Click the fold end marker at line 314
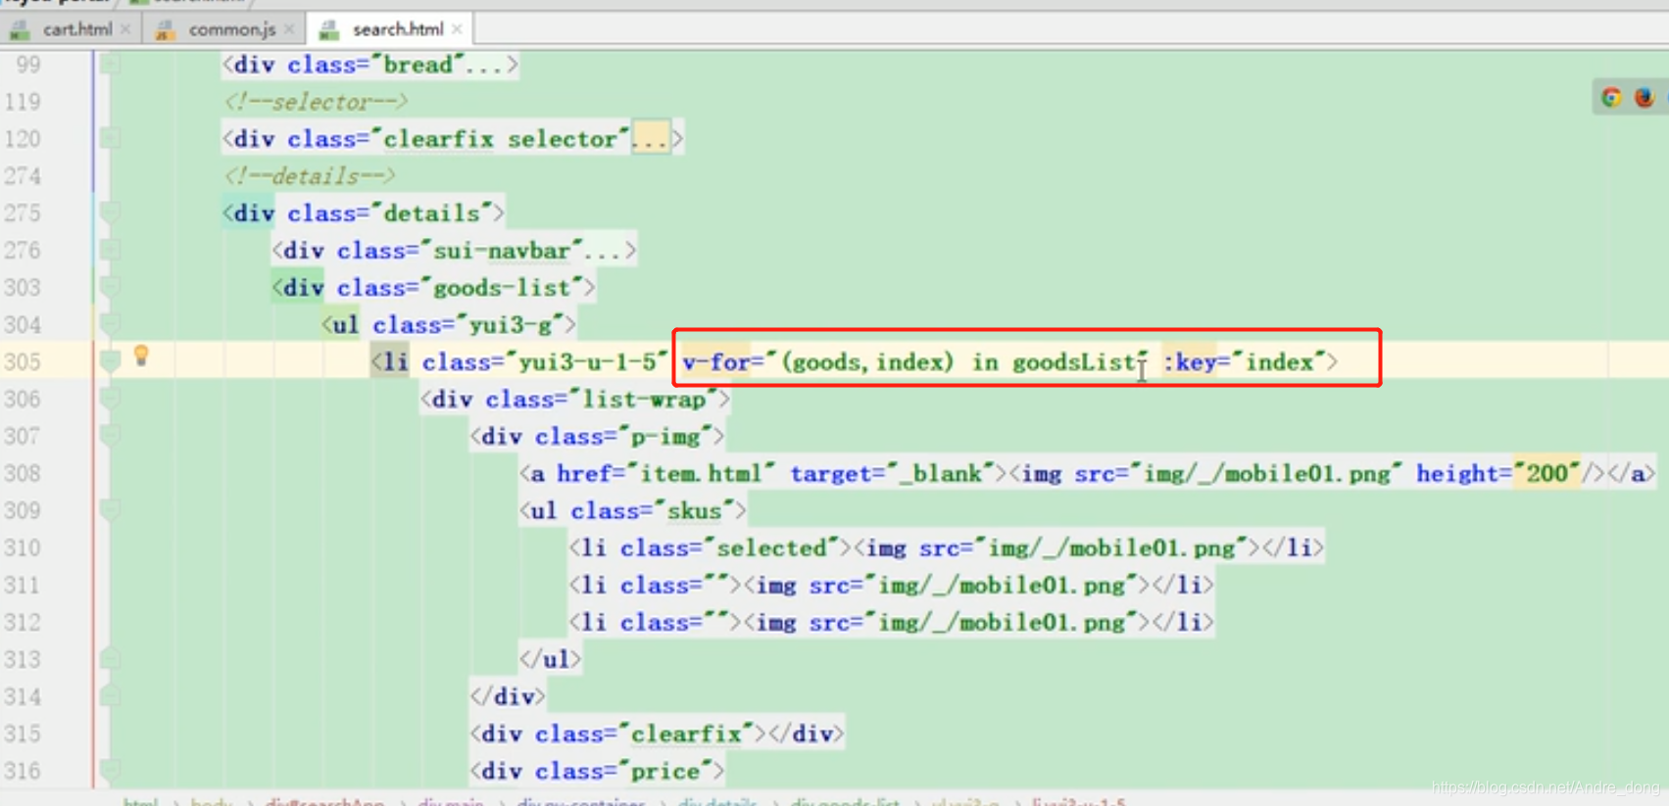Image resolution: width=1669 pixels, height=806 pixels. (x=111, y=697)
